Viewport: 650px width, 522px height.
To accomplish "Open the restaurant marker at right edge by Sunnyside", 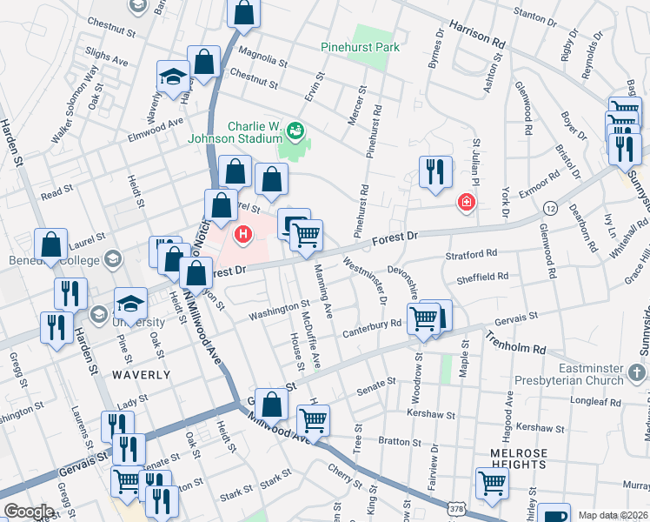I will coord(625,151).
